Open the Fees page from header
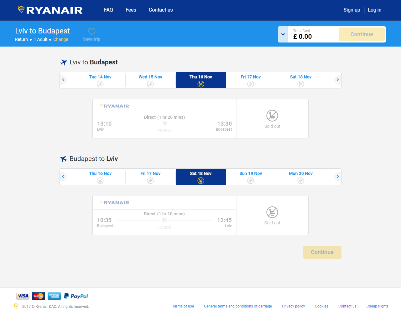 point(131,10)
